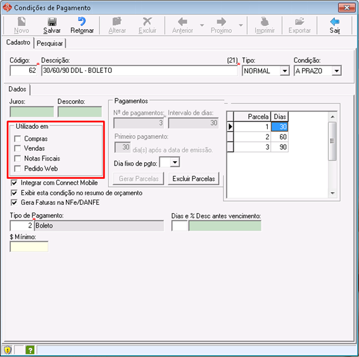Click the Salvar floppy disk icon
The image size is (359, 357).
point(52,22)
